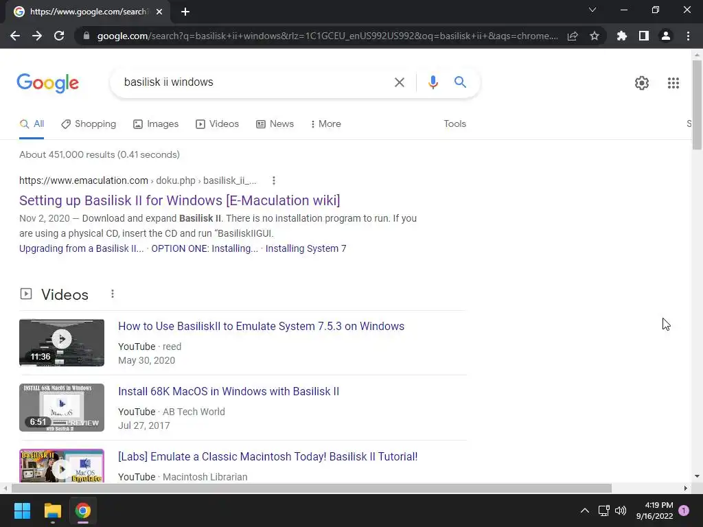Open Videos section three-dot options

click(112, 294)
